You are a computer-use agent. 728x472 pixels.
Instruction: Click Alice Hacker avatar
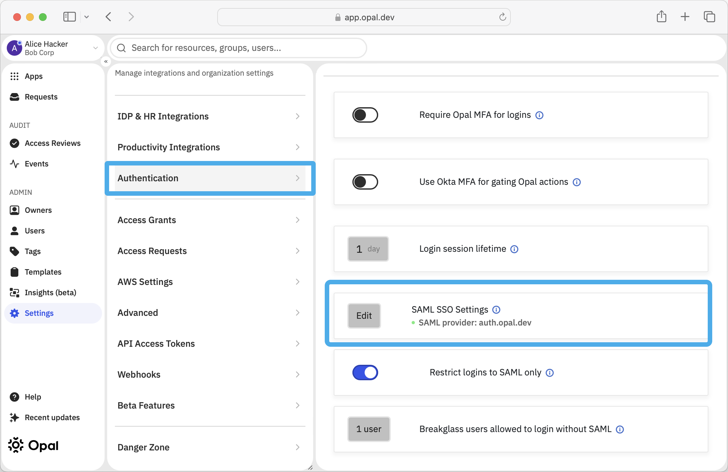click(x=14, y=48)
